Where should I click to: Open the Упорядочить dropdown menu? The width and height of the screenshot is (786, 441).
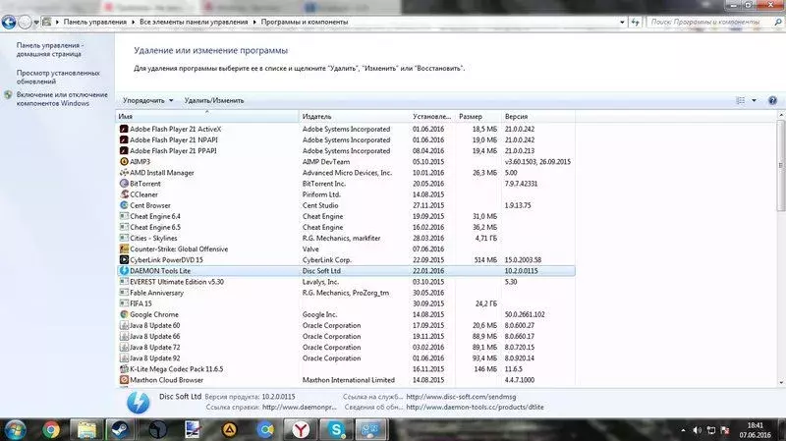pos(148,101)
